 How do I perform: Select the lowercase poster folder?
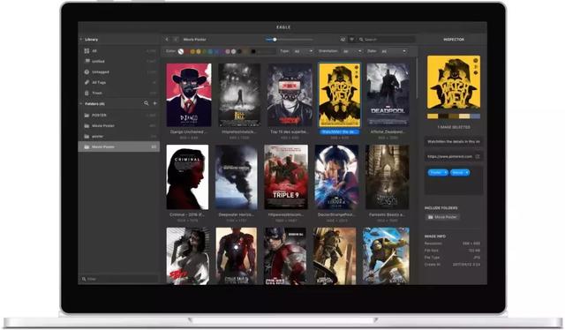point(118,137)
